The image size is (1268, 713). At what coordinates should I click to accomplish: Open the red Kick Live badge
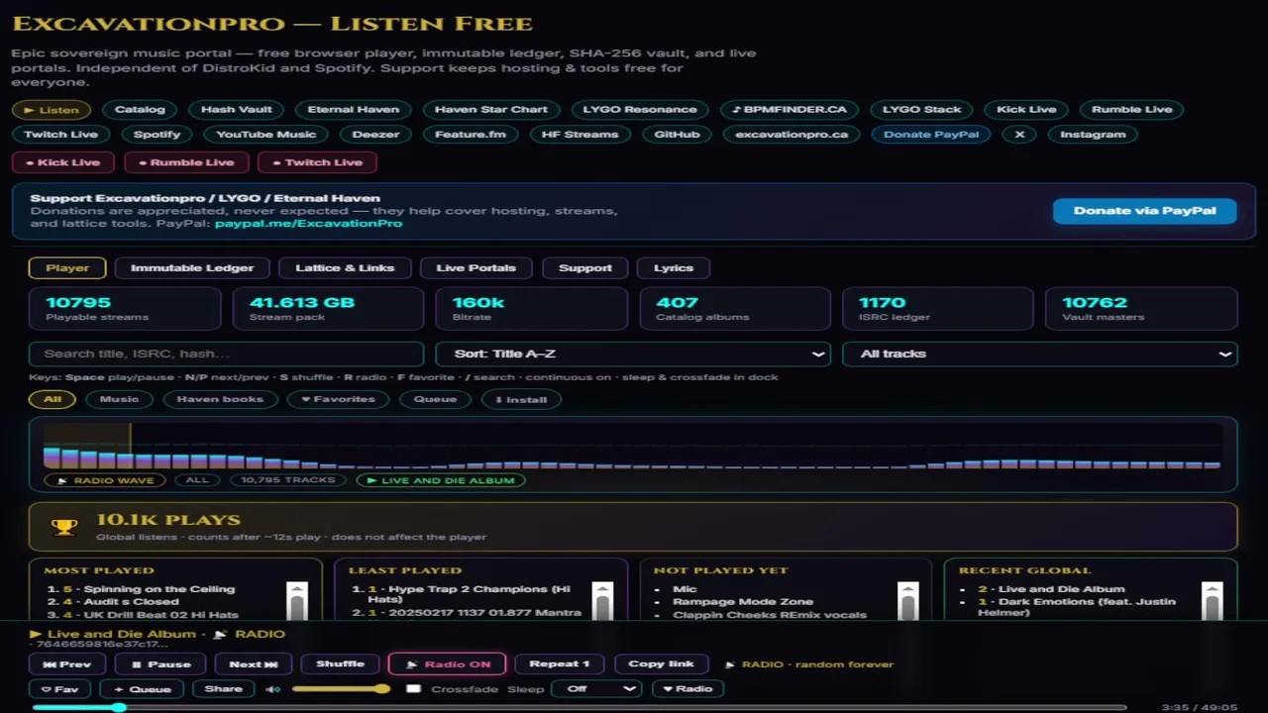[62, 162]
